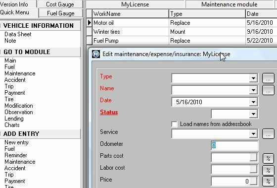Image resolution: width=277 pixels, height=188 pixels.
Task: Expand the Status dropdown
Action: tap(253, 114)
